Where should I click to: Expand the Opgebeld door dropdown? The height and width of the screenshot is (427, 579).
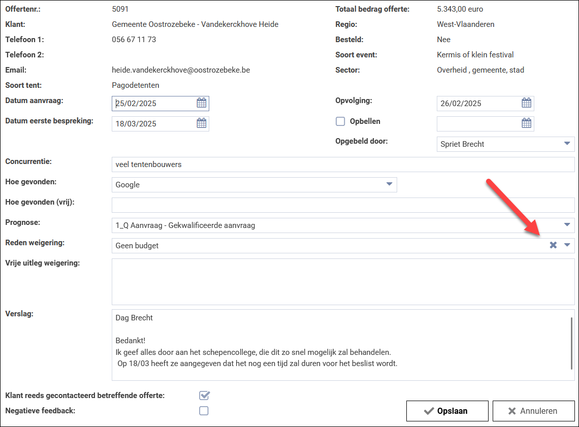pos(567,144)
